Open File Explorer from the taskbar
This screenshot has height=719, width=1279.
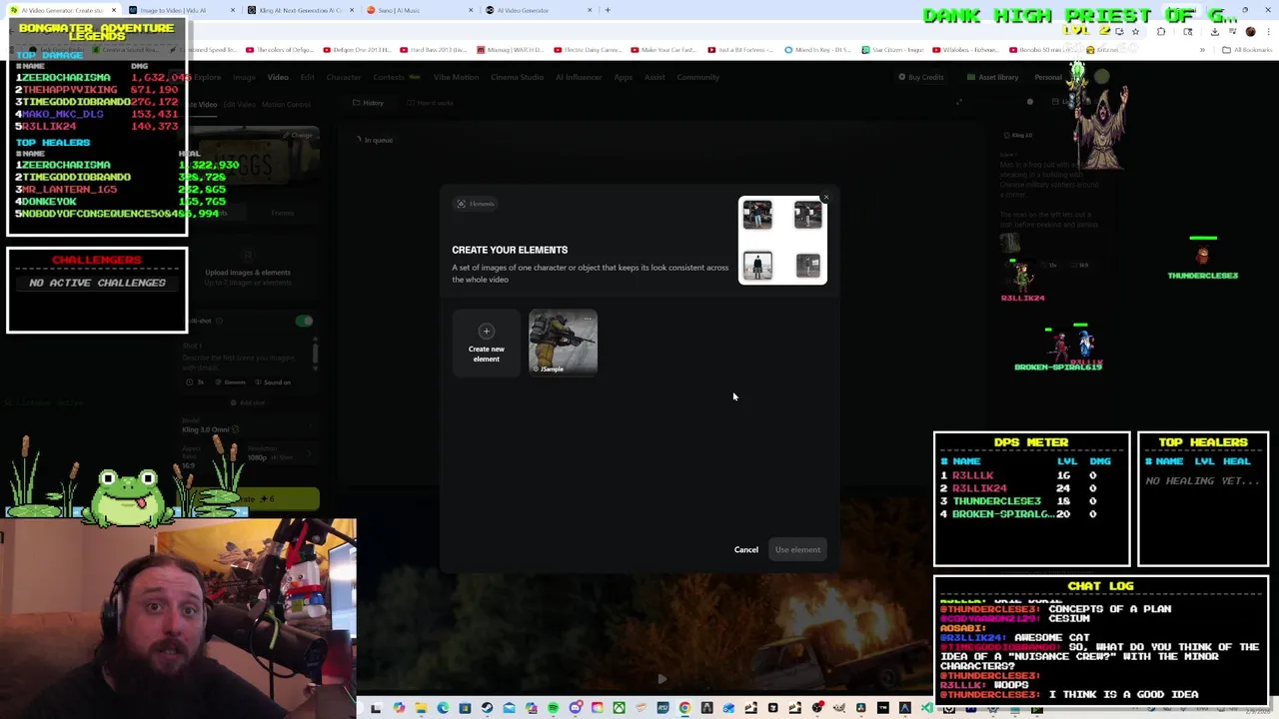pos(421,708)
